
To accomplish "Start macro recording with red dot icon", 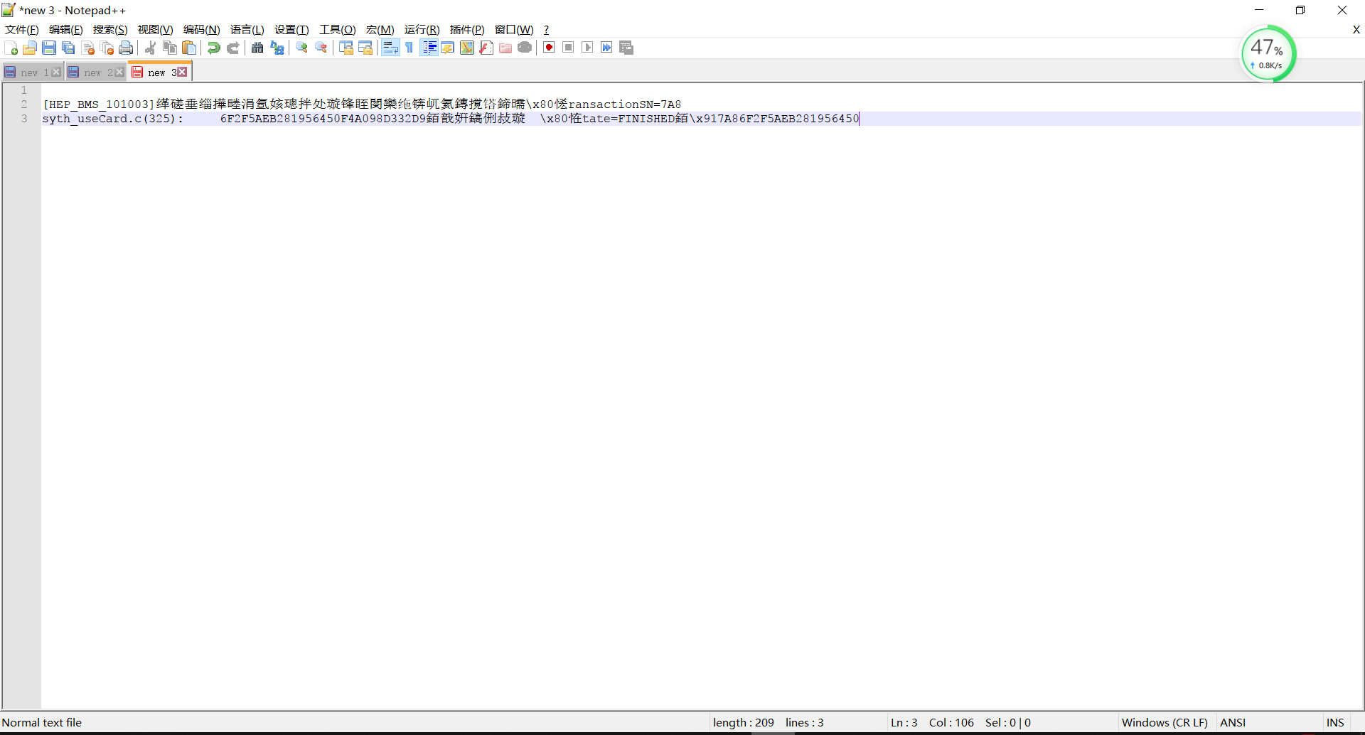I will [549, 48].
